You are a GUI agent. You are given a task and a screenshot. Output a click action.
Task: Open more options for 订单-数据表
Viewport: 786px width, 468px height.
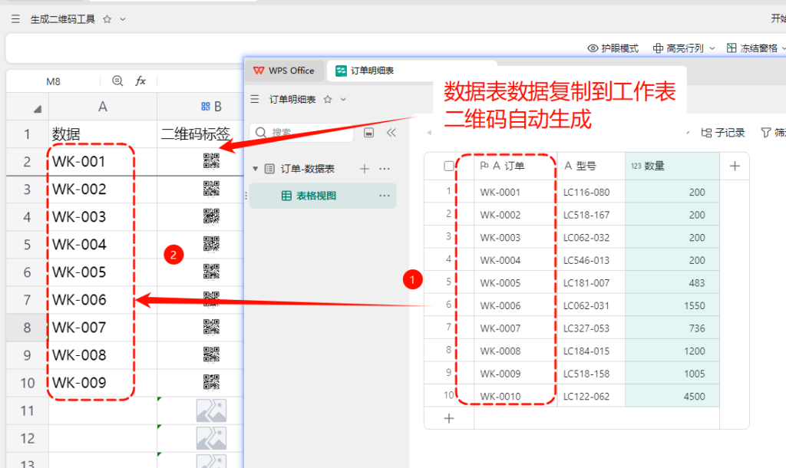385,169
